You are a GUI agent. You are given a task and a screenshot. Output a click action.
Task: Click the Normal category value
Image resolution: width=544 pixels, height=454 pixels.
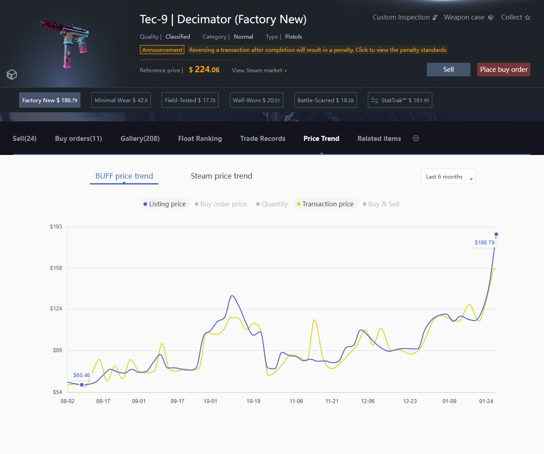(x=243, y=37)
